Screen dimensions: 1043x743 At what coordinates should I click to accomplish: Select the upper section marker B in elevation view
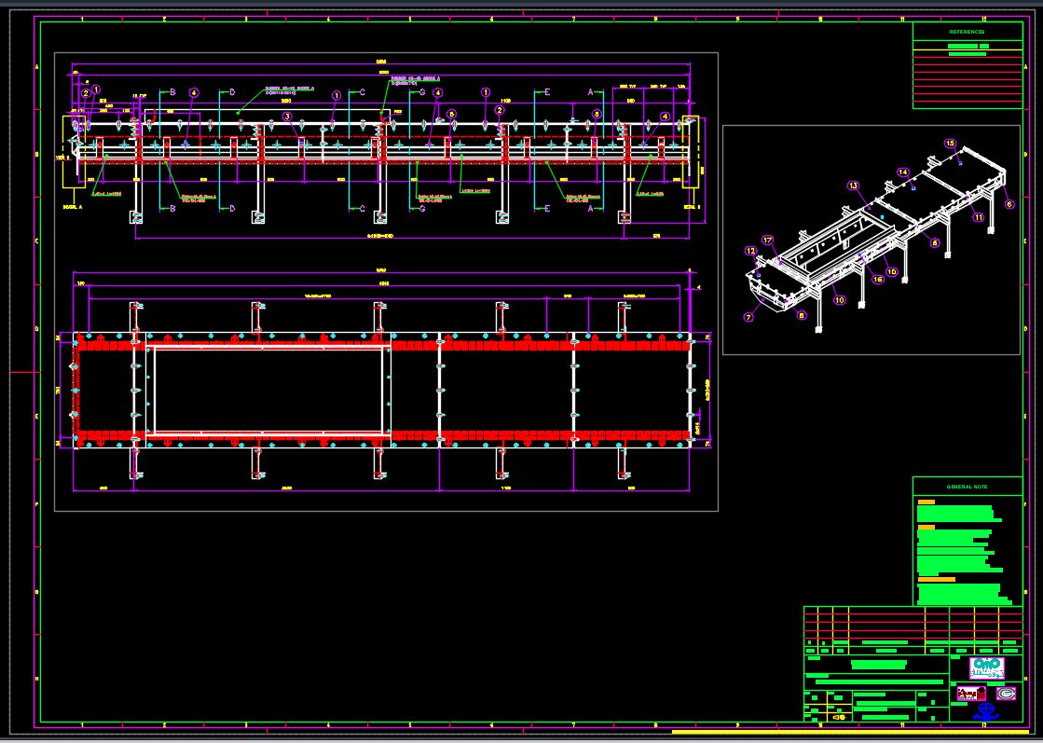click(172, 92)
